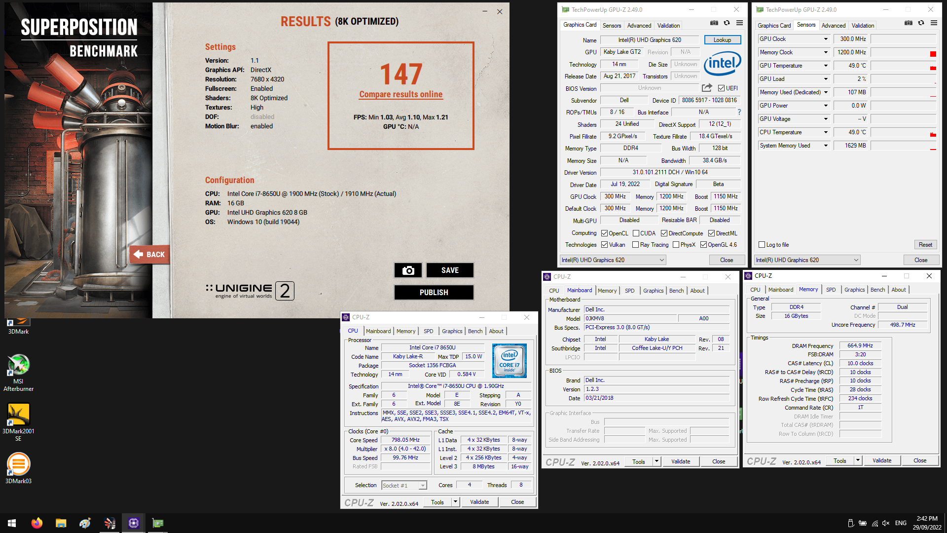Click GPU-Z Graphics Card window screenshot camera icon
The image size is (947, 533).
tap(714, 23)
